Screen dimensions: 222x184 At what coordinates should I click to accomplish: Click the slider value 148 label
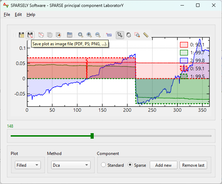pyautogui.click(x=10, y=126)
